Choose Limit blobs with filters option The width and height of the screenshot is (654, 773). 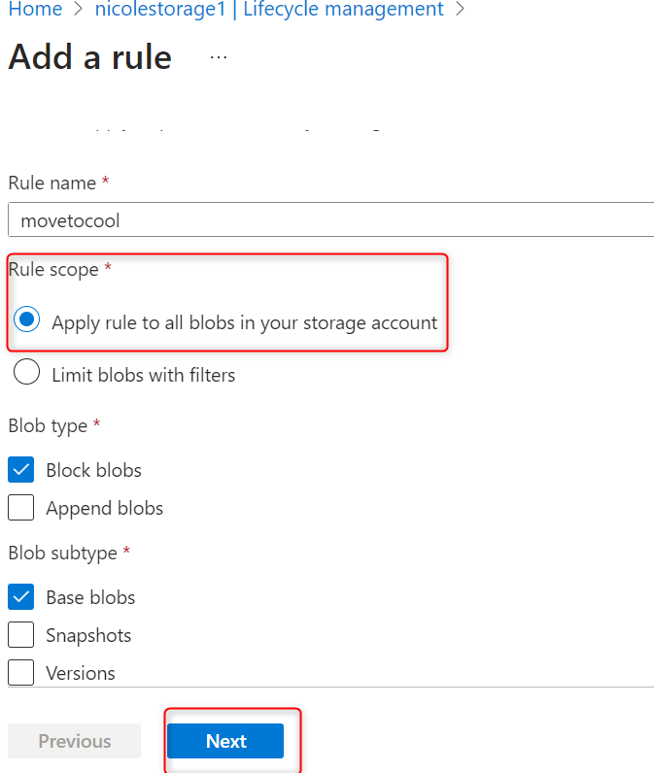pyautogui.click(x=28, y=373)
